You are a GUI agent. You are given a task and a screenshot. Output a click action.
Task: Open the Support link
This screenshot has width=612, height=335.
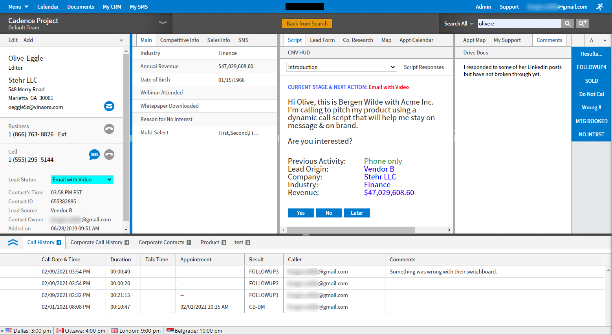tap(509, 7)
